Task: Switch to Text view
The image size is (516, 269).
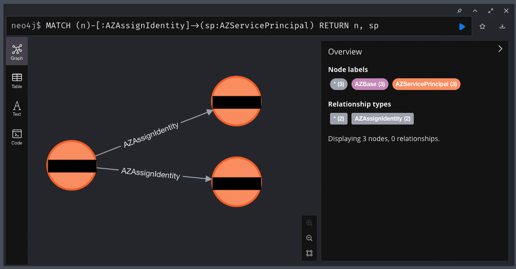Action: point(17,108)
